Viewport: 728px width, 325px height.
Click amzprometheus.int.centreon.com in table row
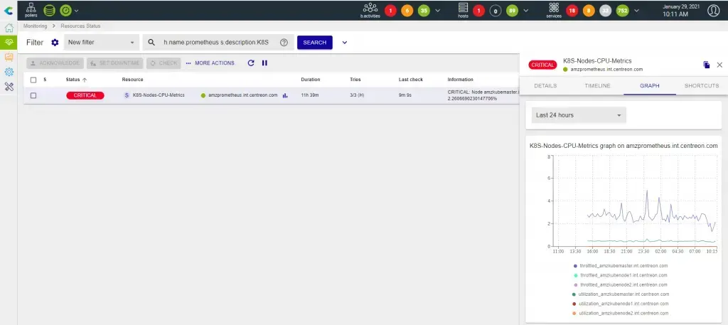pos(243,95)
